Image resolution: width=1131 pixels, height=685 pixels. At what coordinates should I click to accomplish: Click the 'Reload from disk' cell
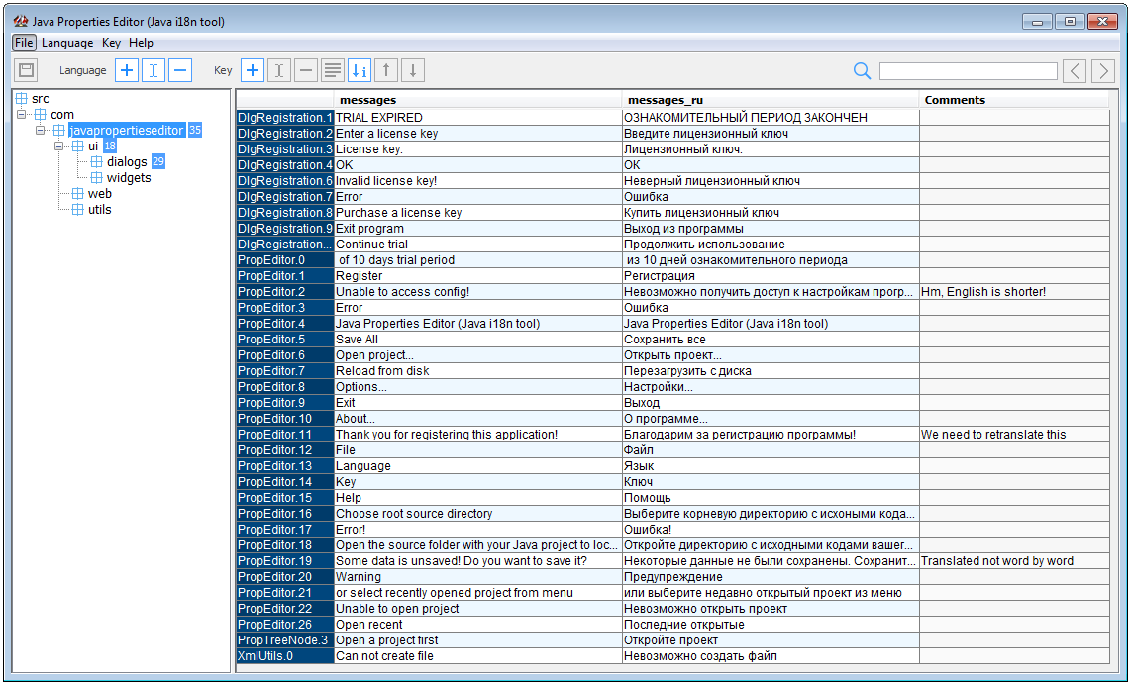coord(477,371)
